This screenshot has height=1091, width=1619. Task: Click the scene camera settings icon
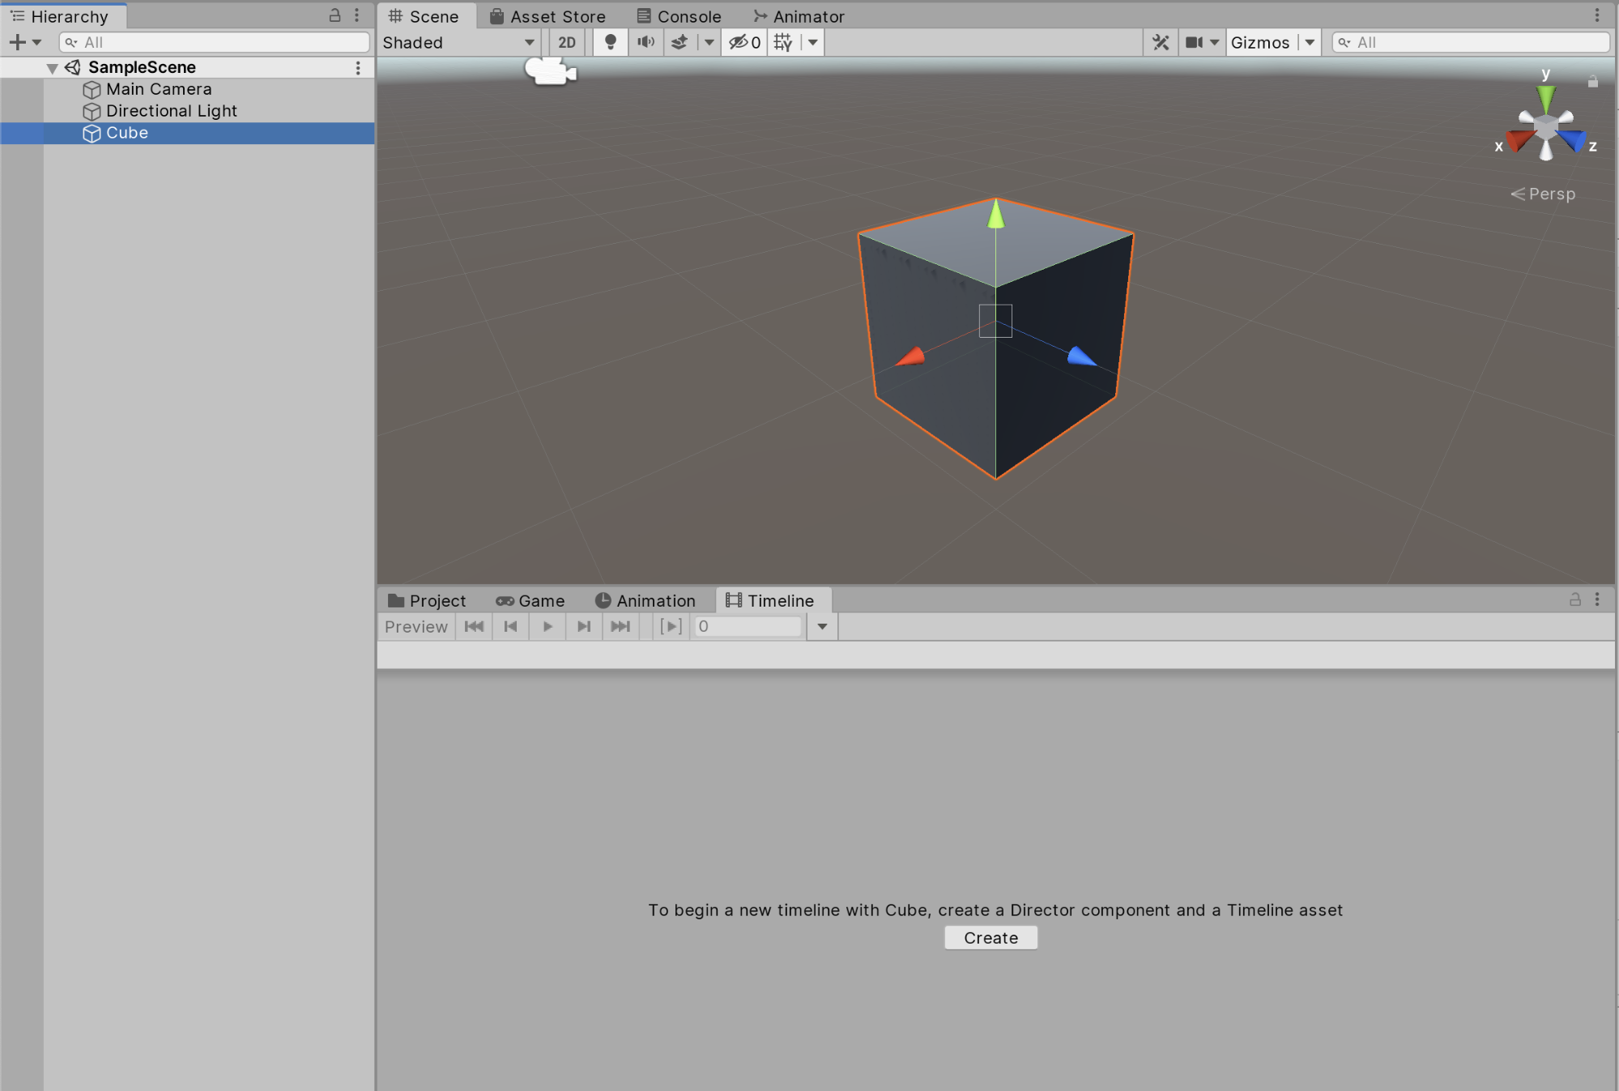(x=1194, y=42)
